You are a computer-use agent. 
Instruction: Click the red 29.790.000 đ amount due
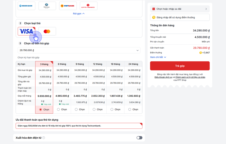[201, 48]
